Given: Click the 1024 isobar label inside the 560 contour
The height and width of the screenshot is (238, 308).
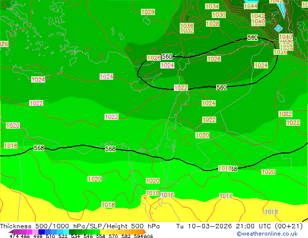Looking at the screenshot, I should click(167, 66).
